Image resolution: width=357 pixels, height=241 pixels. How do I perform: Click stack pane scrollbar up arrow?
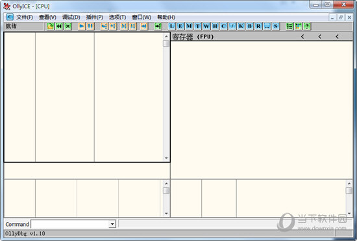tap(349, 183)
